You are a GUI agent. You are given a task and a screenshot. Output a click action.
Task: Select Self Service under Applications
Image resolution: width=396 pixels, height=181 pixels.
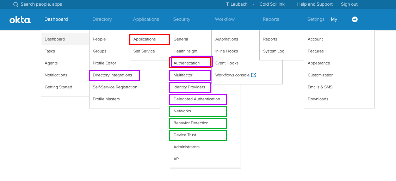click(x=144, y=51)
